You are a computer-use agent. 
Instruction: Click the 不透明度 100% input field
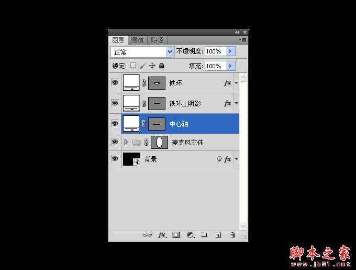click(215, 51)
